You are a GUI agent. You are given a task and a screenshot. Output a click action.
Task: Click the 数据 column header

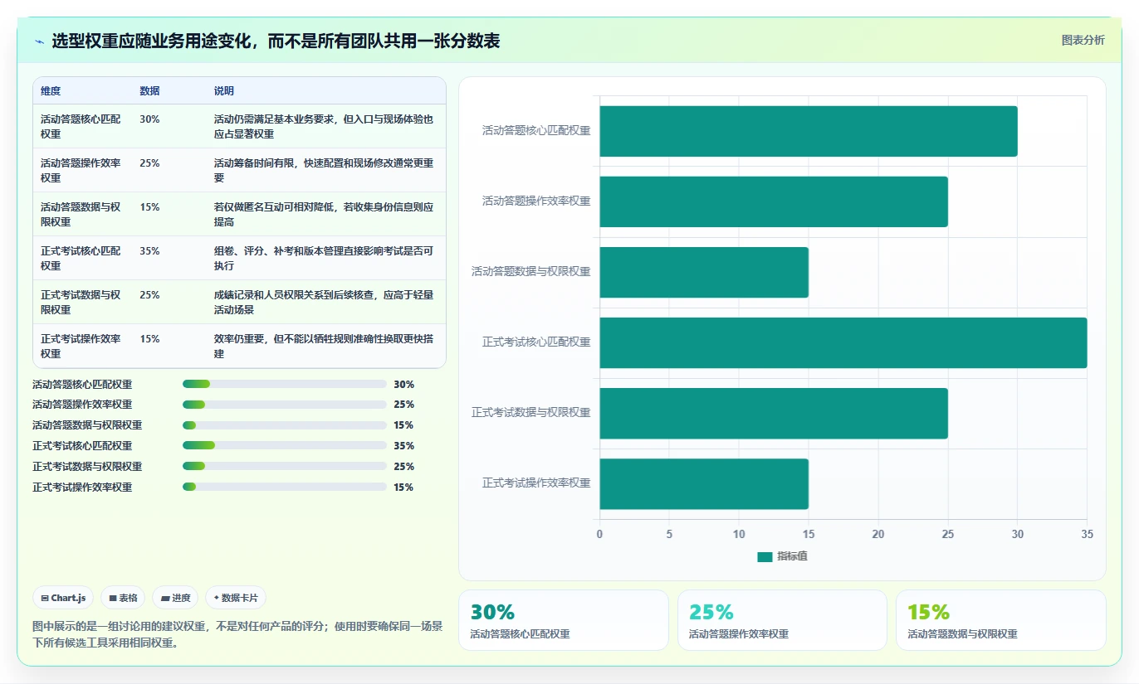(x=149, y=91)
